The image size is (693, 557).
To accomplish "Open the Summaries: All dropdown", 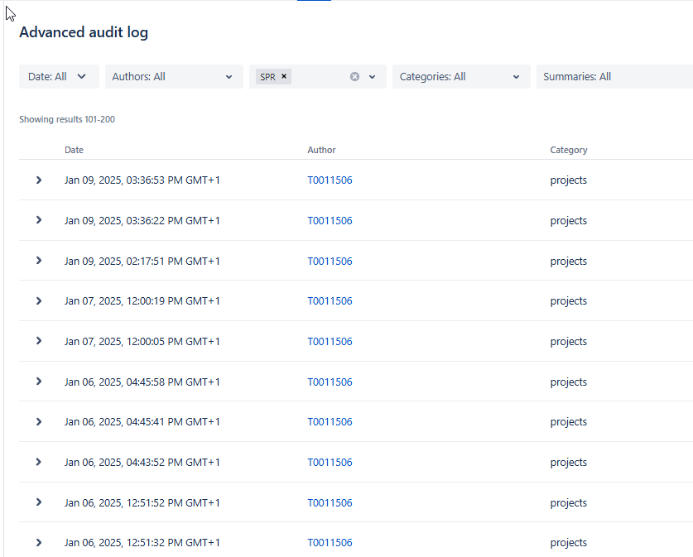I will pyautogui.click(x=614, y=76).
